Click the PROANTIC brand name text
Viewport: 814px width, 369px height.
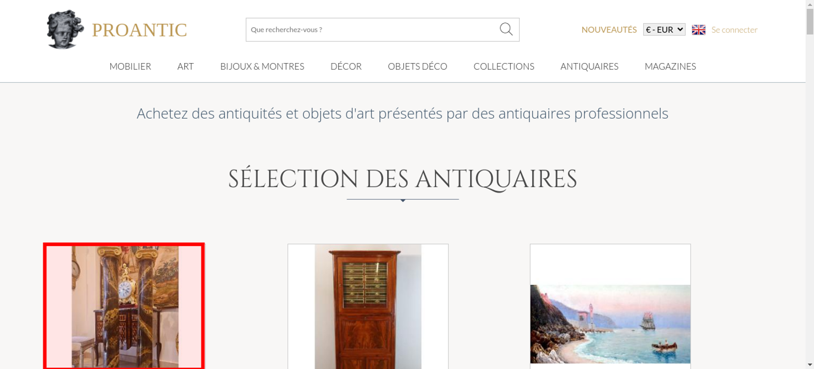(139, 30)
